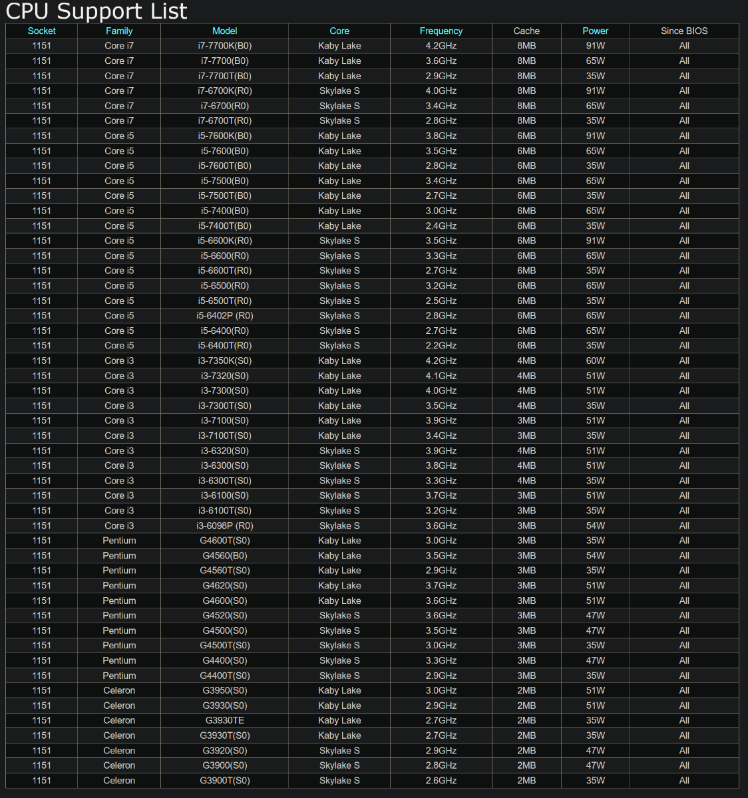The width and height of the screenshot is (748, 798).
Task: Select the i3-6100(S0) model cell
Action: (225, 495)
